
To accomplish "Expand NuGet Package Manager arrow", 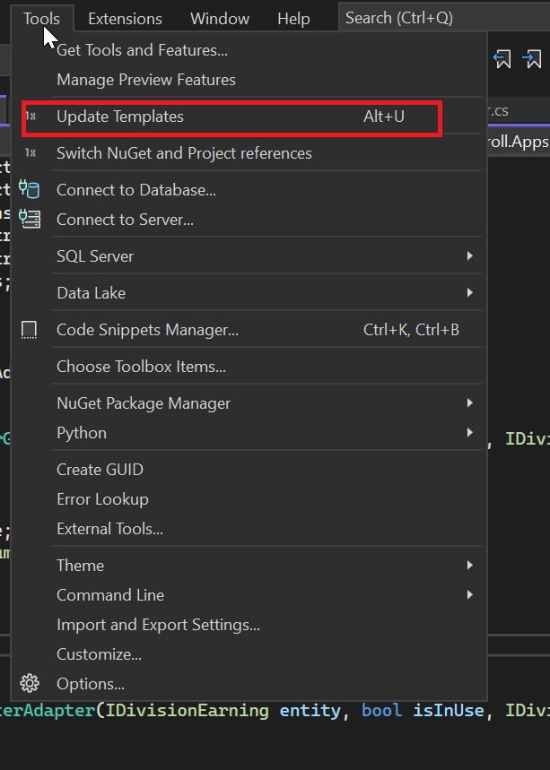I will 470,403.
